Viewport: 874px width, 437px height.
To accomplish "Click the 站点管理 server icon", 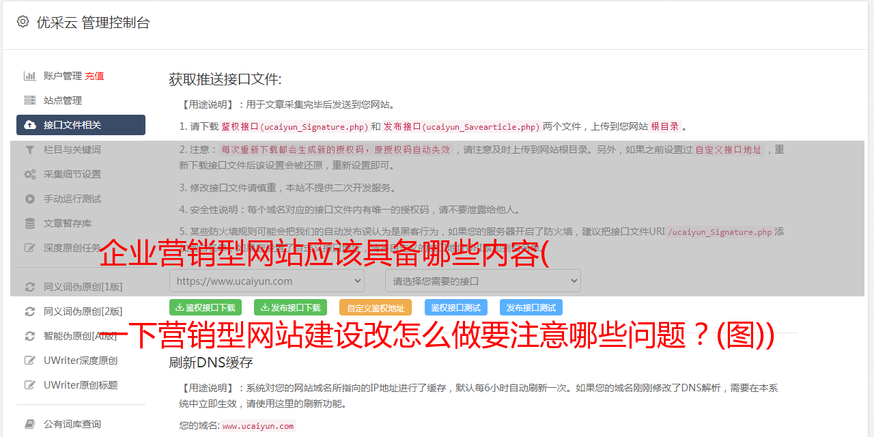I will [x=30, y=100].
